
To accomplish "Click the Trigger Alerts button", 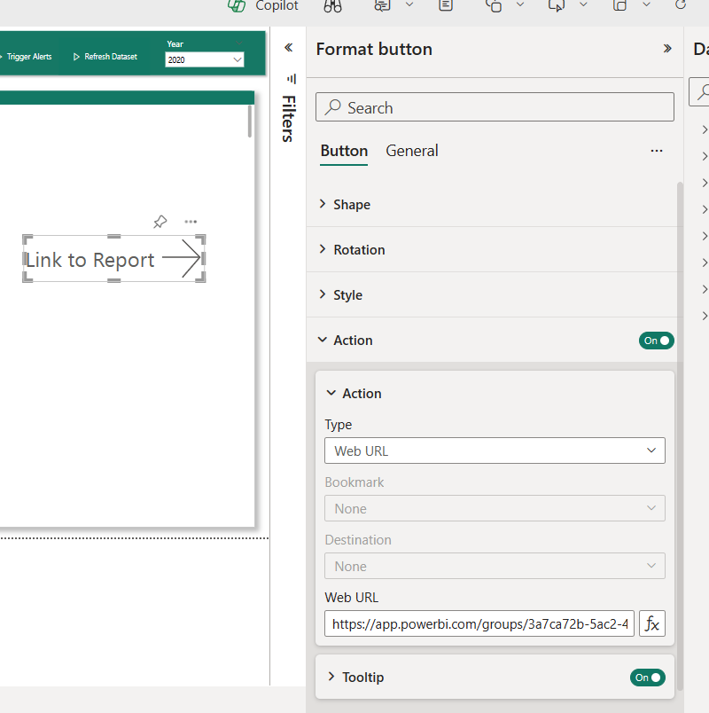I will click(x=29, y=56).
